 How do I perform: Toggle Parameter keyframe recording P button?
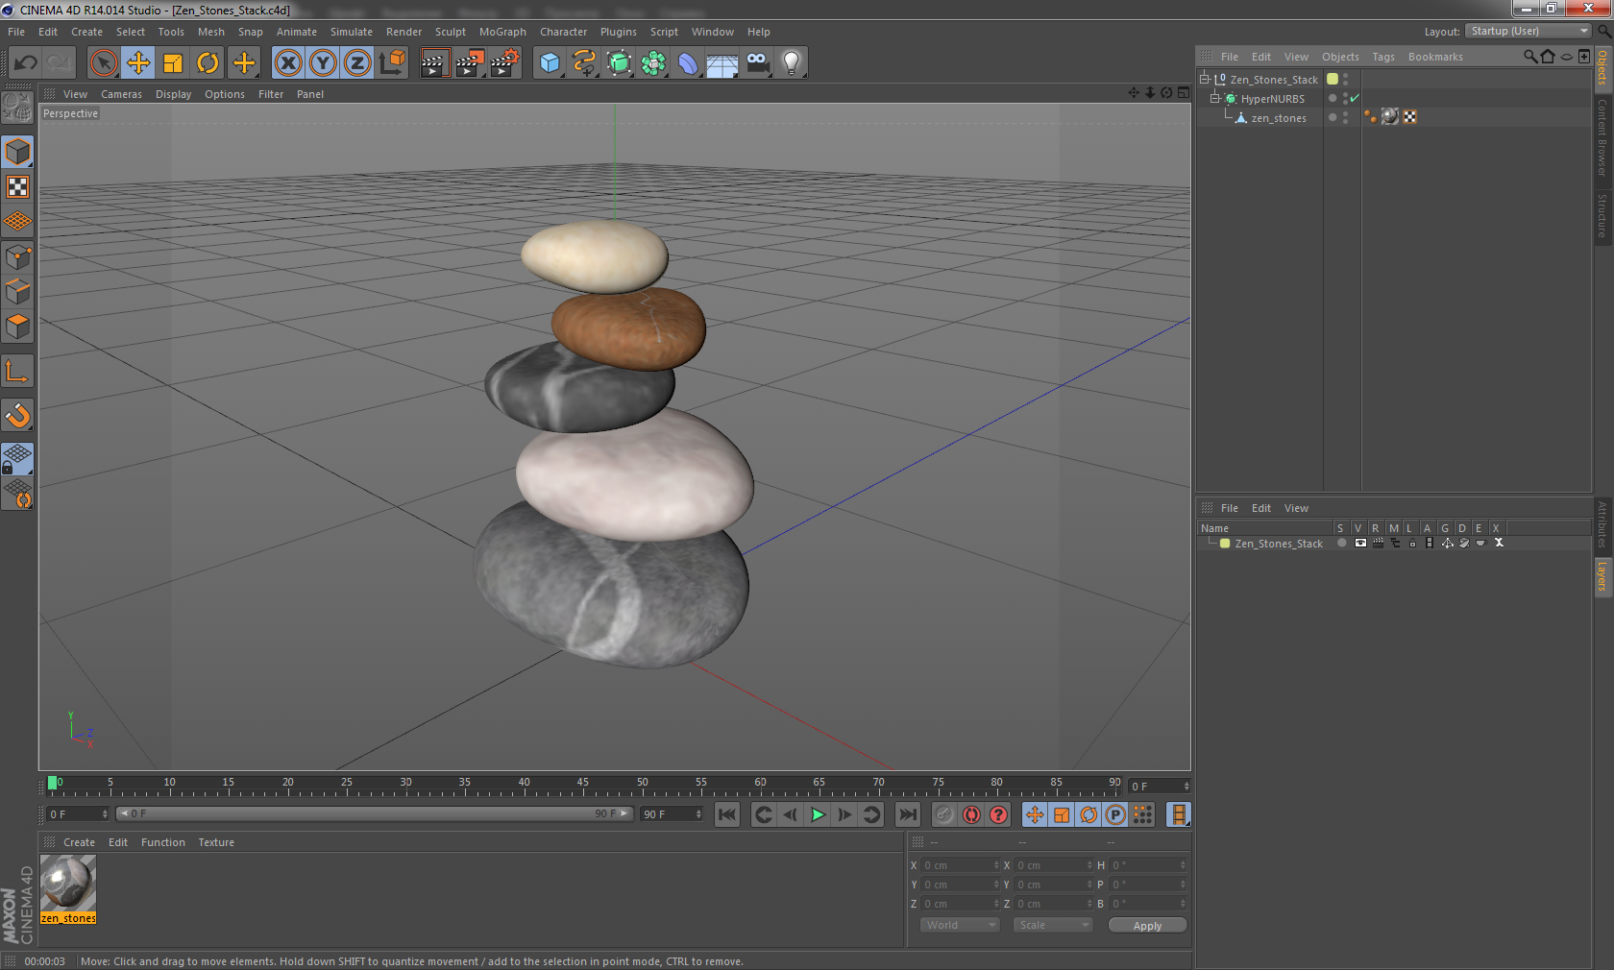(1115, 814)
